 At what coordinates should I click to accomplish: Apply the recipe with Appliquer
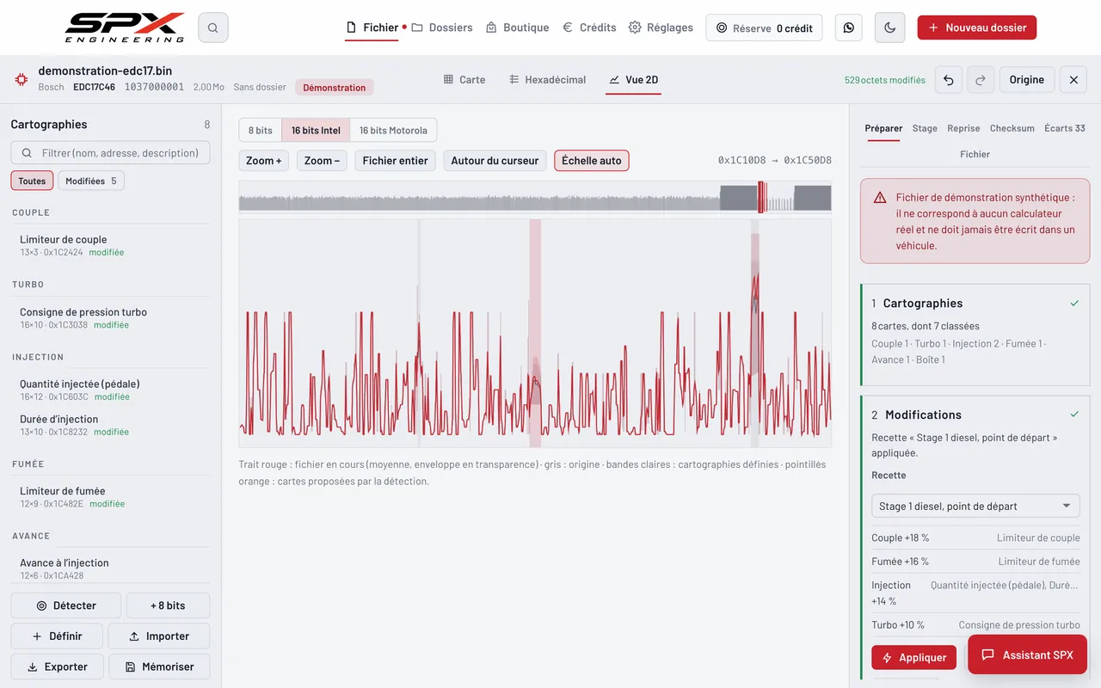tap(913, 658)
